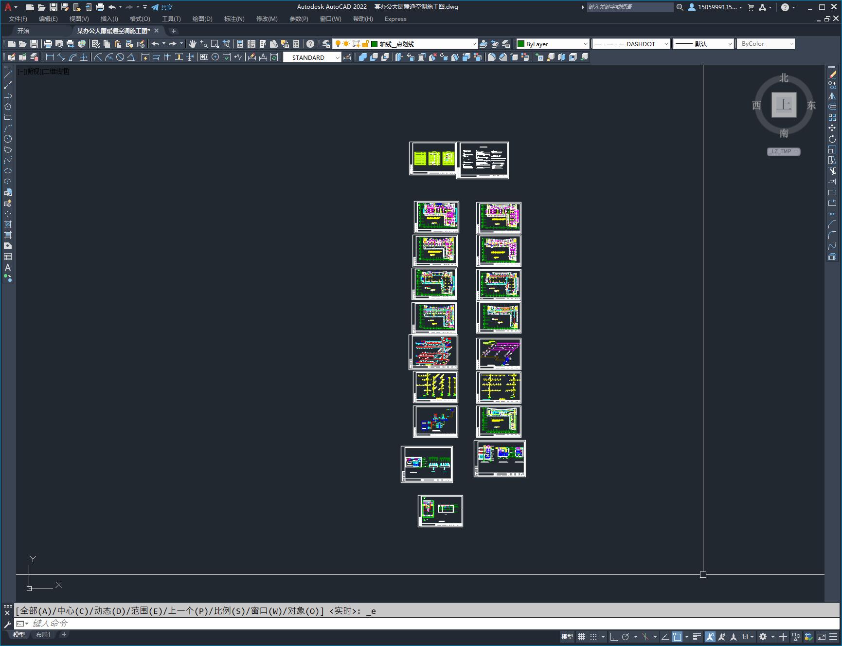Click the 模型 status bar button
This screenshot has width=842, height=646.
click(x=567, y=636)
